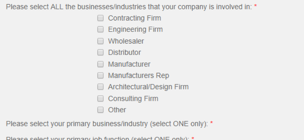Enable the Wholesaler checkbox
The width and height of the screenshot is (304, 140).
(x=100, y=41)
